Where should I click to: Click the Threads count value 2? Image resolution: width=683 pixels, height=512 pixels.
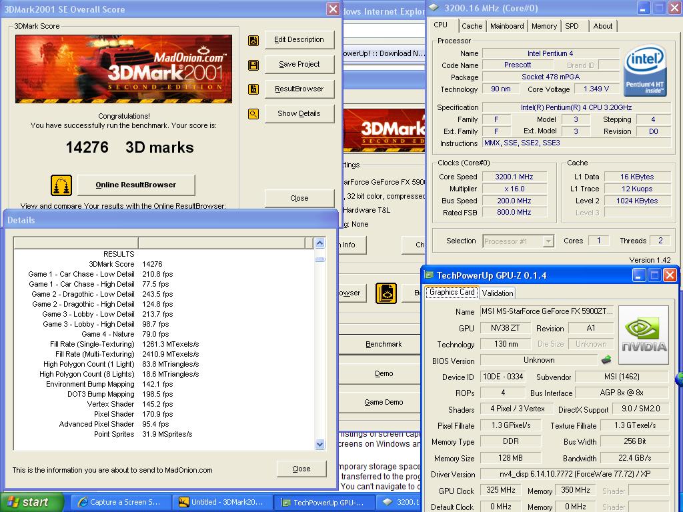click(660, 241)
